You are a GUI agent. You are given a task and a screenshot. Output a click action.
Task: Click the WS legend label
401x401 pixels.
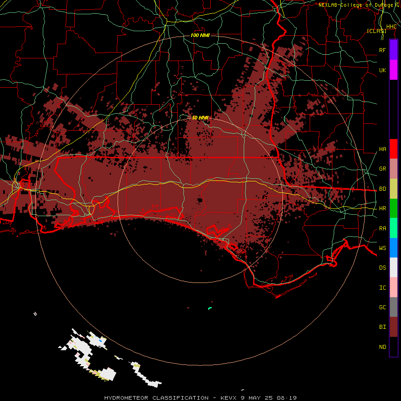[x=383, y=248]
